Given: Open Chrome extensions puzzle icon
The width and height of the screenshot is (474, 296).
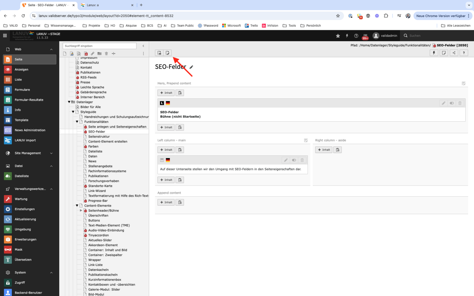Looking at the screenshot, I should [x=386, y=16].
